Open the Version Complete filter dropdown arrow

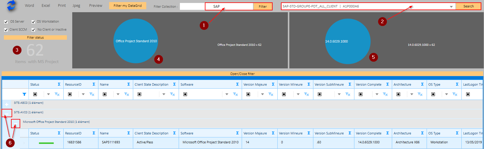pos(377,94)
